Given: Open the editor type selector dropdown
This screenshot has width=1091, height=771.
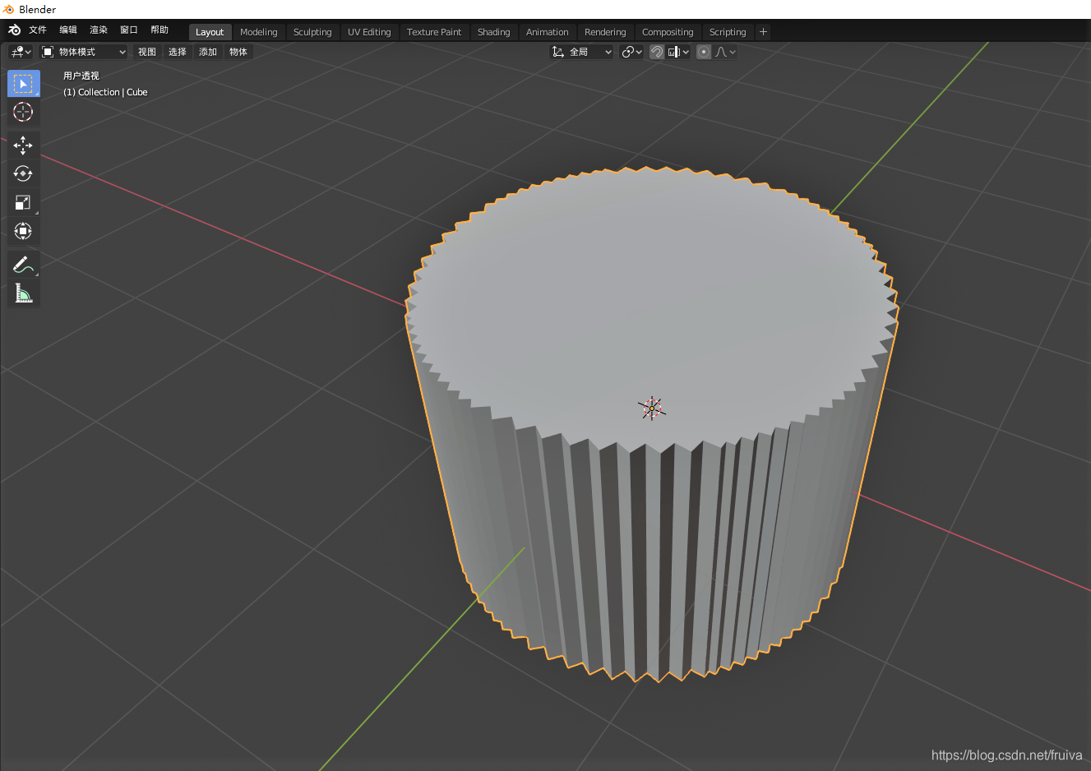Looking at the screenshot, I should pyautogui.click(x=21, y=52).
